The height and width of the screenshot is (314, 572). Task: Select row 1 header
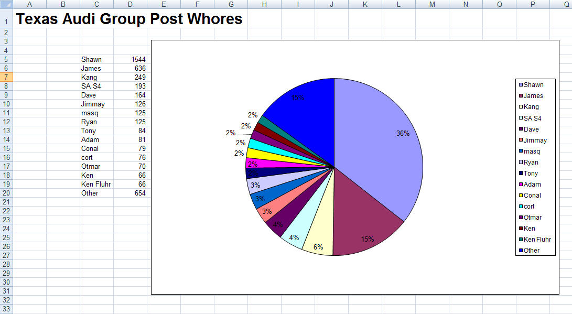click(6, 18)
